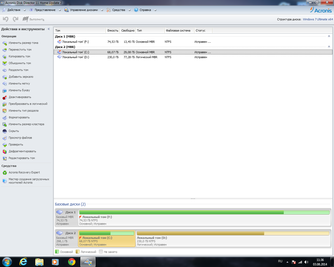334x267 pixels.
Task: Collapse the 'Действия и инструменты' sidebar panel
Action: tap(49, 29)
